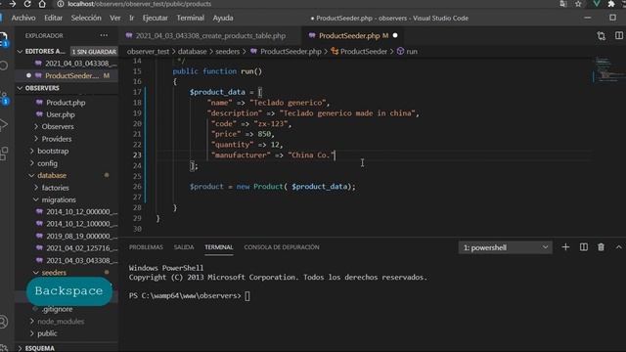626x352 pixels.
Task: Open the Ejecutar menu
Action: [x=156, y=18]
